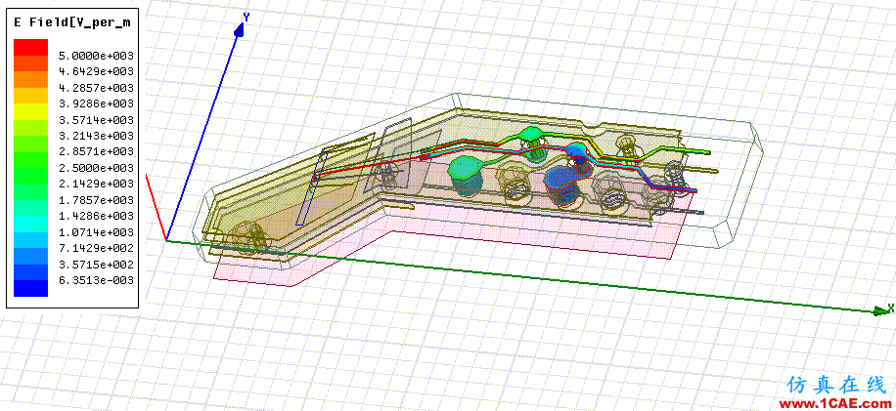
Task: Select the legend value 3.9286e+003
Action: (x=96, y=103)
